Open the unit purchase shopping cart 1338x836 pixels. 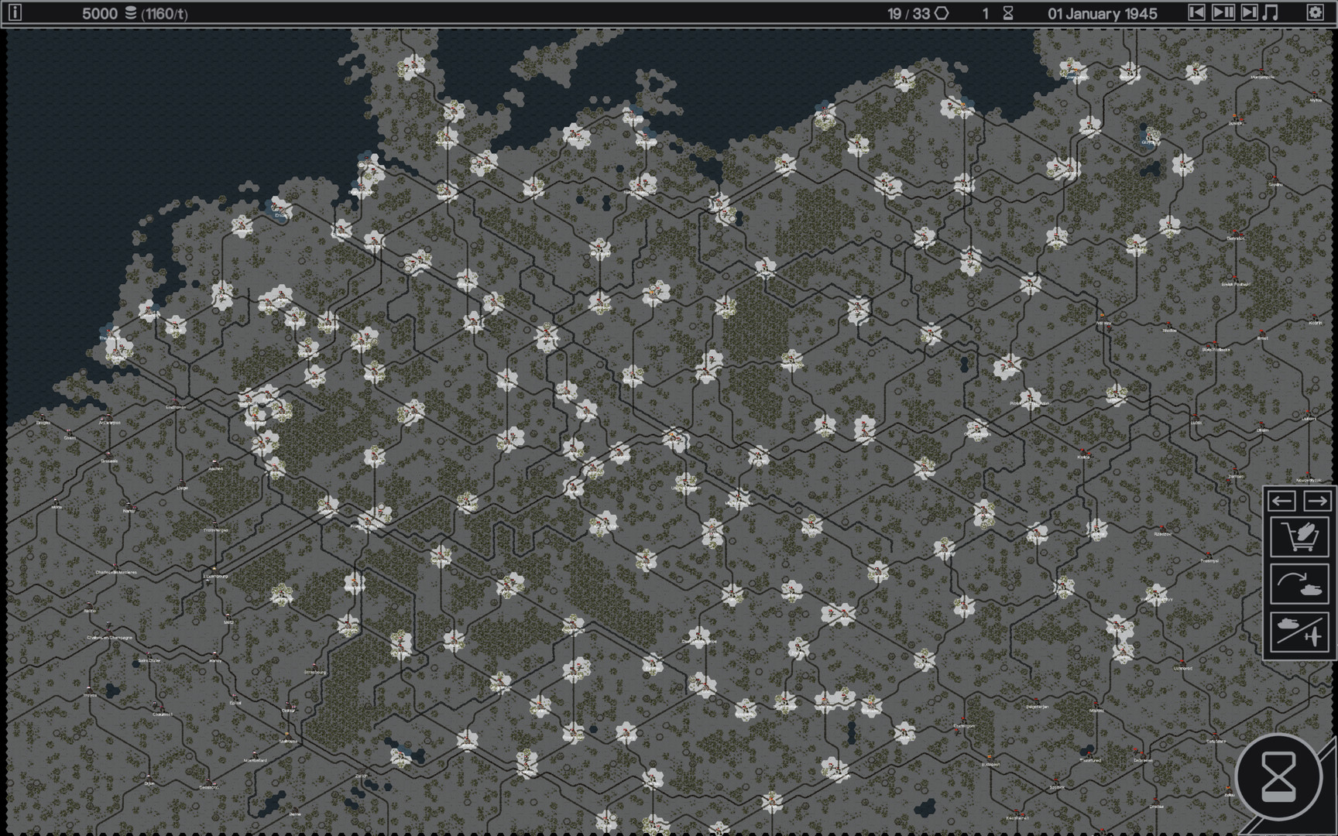click(x=1299, y=536)
